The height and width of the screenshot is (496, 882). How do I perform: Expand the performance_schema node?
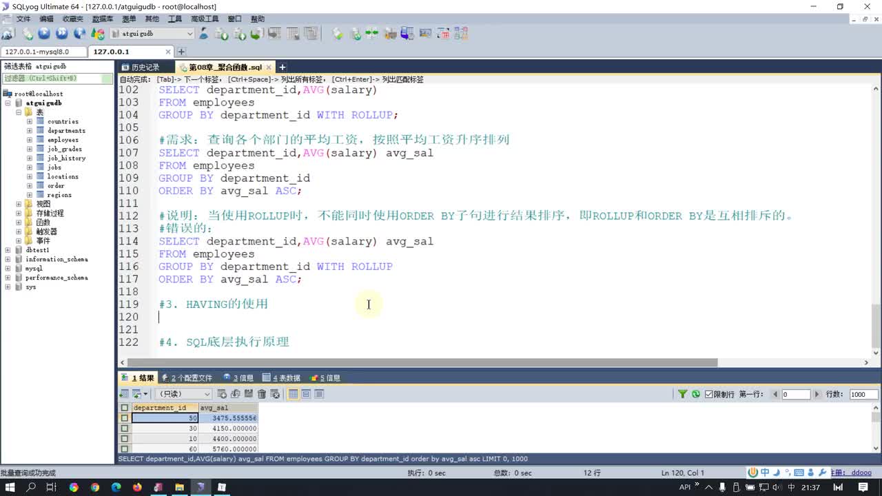[x=8, y=278]
